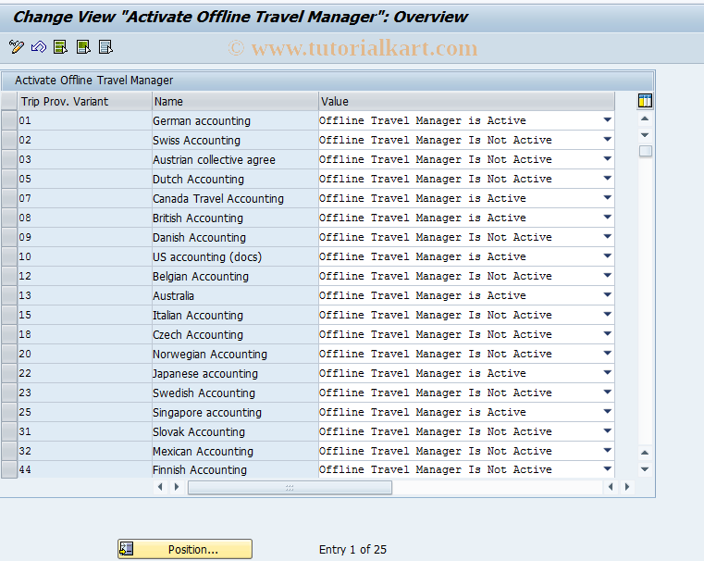Select the row for variant 08 British Accounting
Image resolution: width=704 pixels, height=561 pixels.
(9, 218)
